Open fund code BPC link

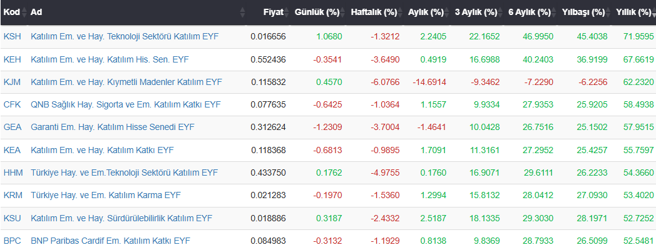(x=12, y=241)
